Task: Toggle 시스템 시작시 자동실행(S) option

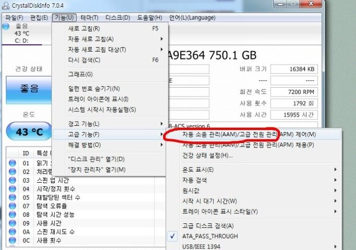Action: click(x=111, y=110)
